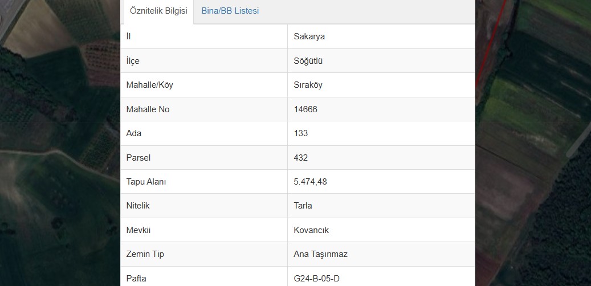Click the Nitelik value Tarla
The height and width of the screenshot is (286, 591).
[x=303, y=206]
